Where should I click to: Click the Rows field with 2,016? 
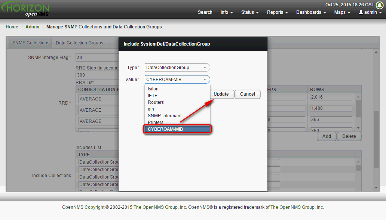(331, 97)
